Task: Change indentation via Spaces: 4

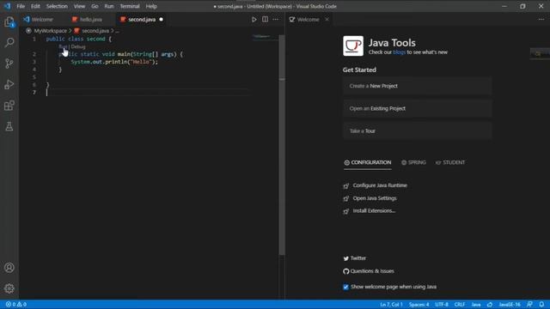Action: [419, 305]
